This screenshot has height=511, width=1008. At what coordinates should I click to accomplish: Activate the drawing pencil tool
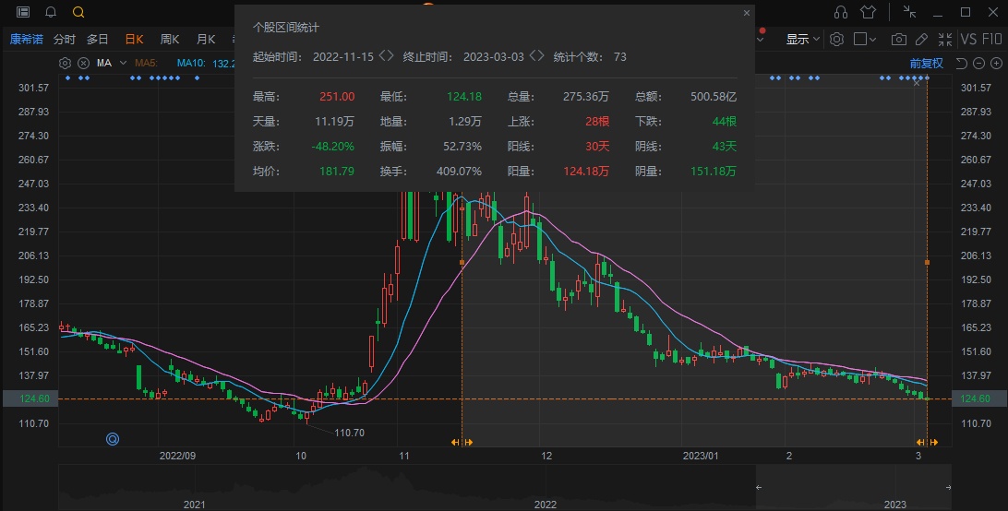921,40
